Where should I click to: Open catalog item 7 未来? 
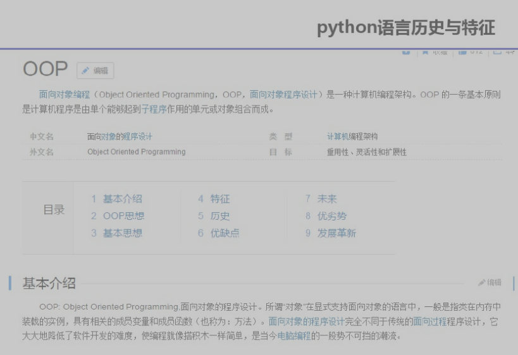click(321, 198)
